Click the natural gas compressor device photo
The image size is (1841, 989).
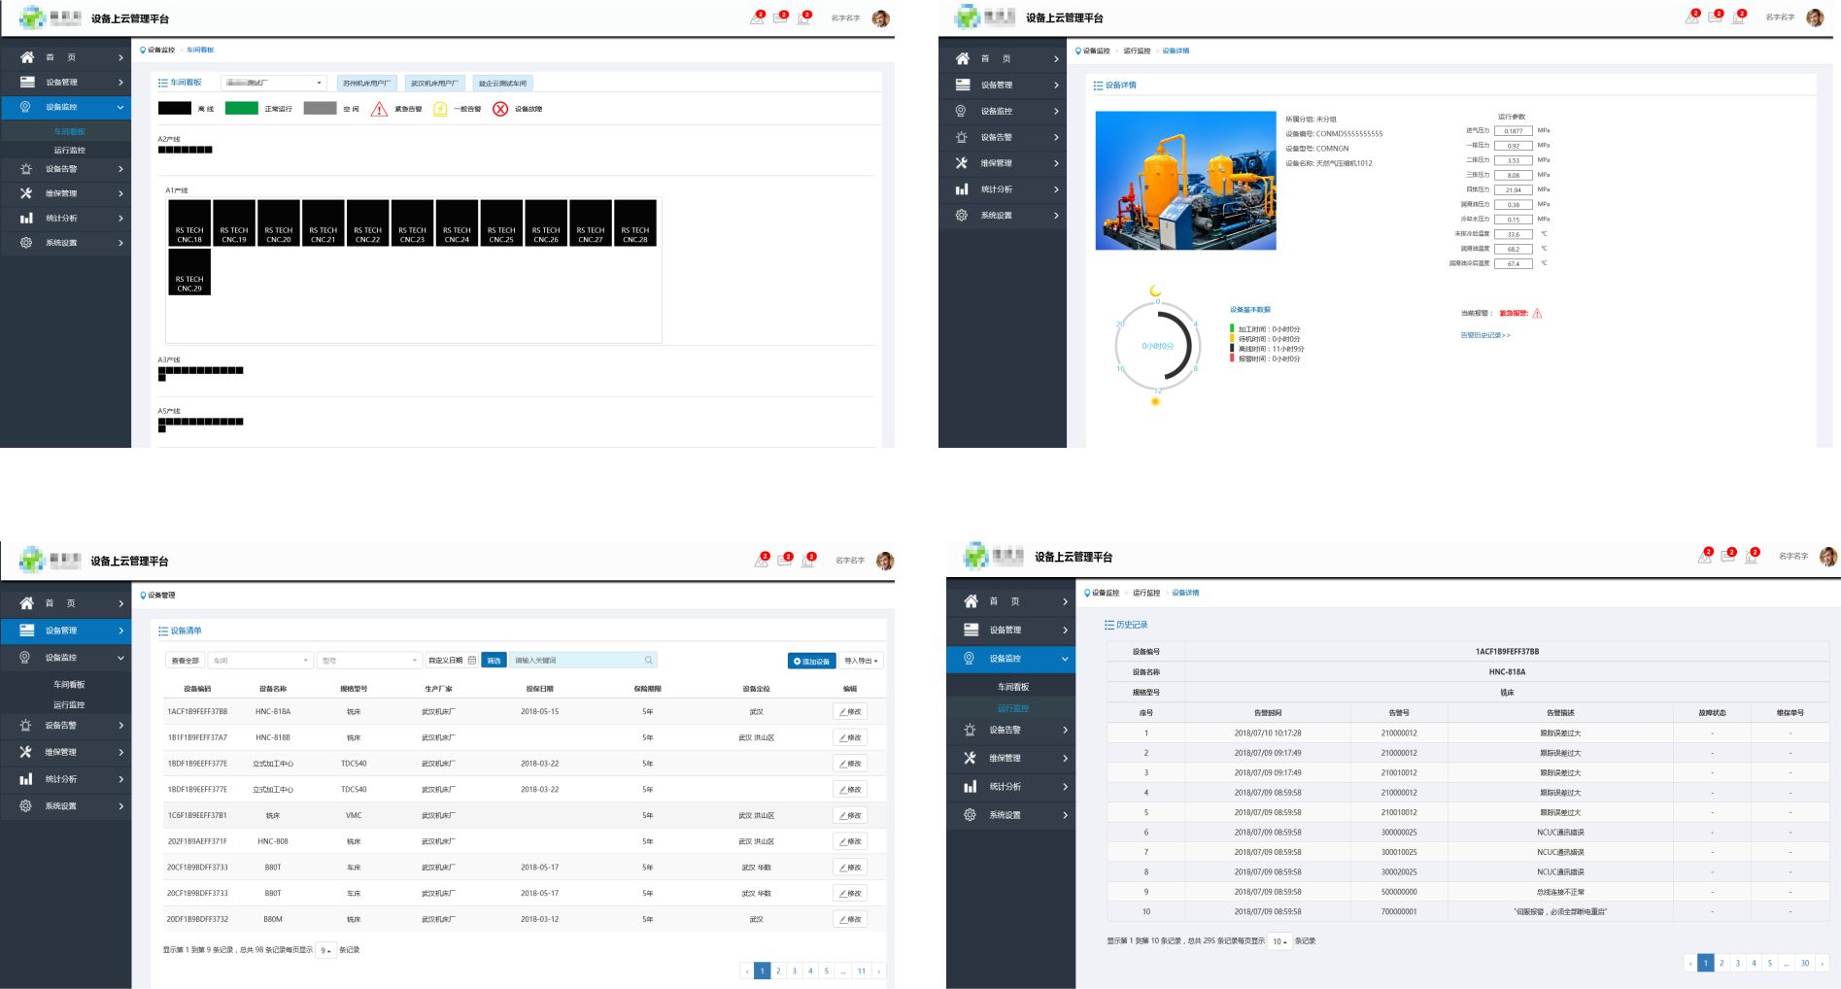pyautogui.click(x=1185, y=181)
